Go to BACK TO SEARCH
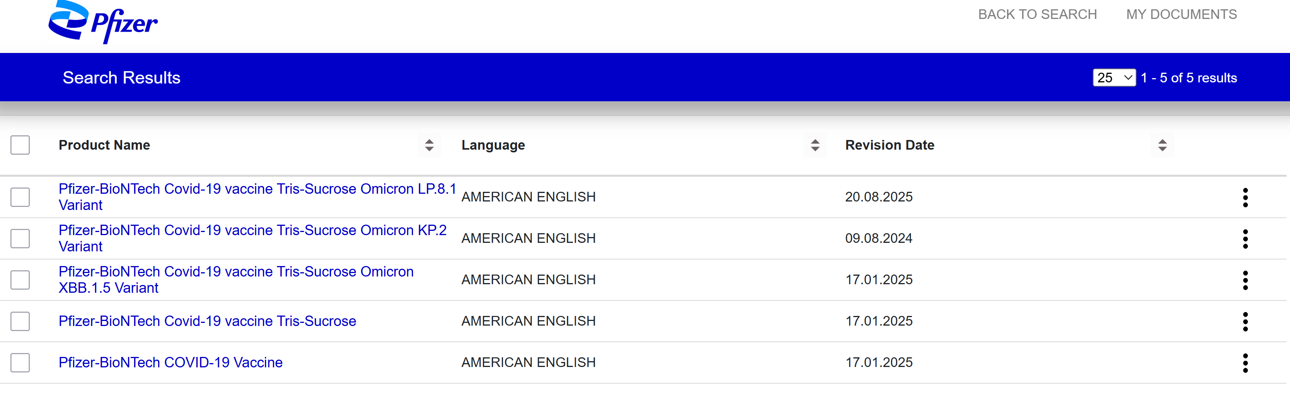Screen dimensions: 1290x413 1037,15
